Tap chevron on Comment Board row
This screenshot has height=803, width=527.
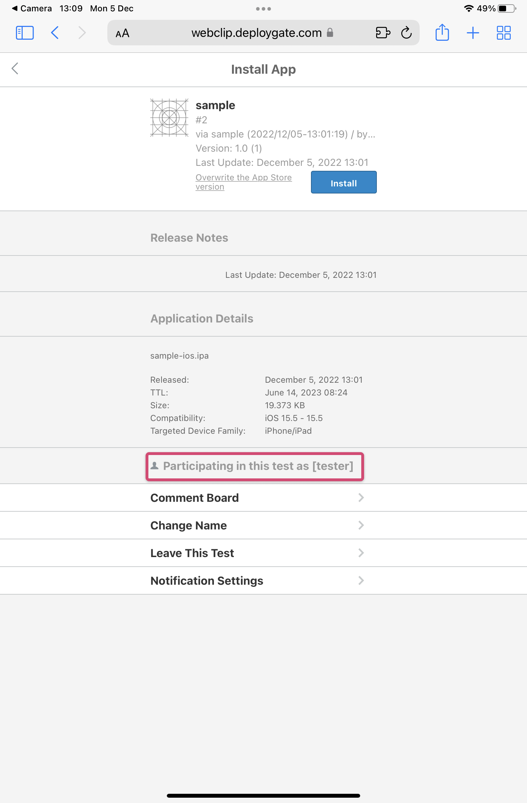tap(361, 498)
